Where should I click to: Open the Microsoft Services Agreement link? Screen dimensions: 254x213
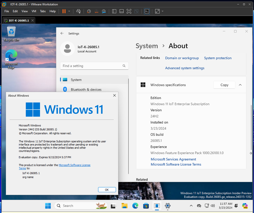coord(173,159)
